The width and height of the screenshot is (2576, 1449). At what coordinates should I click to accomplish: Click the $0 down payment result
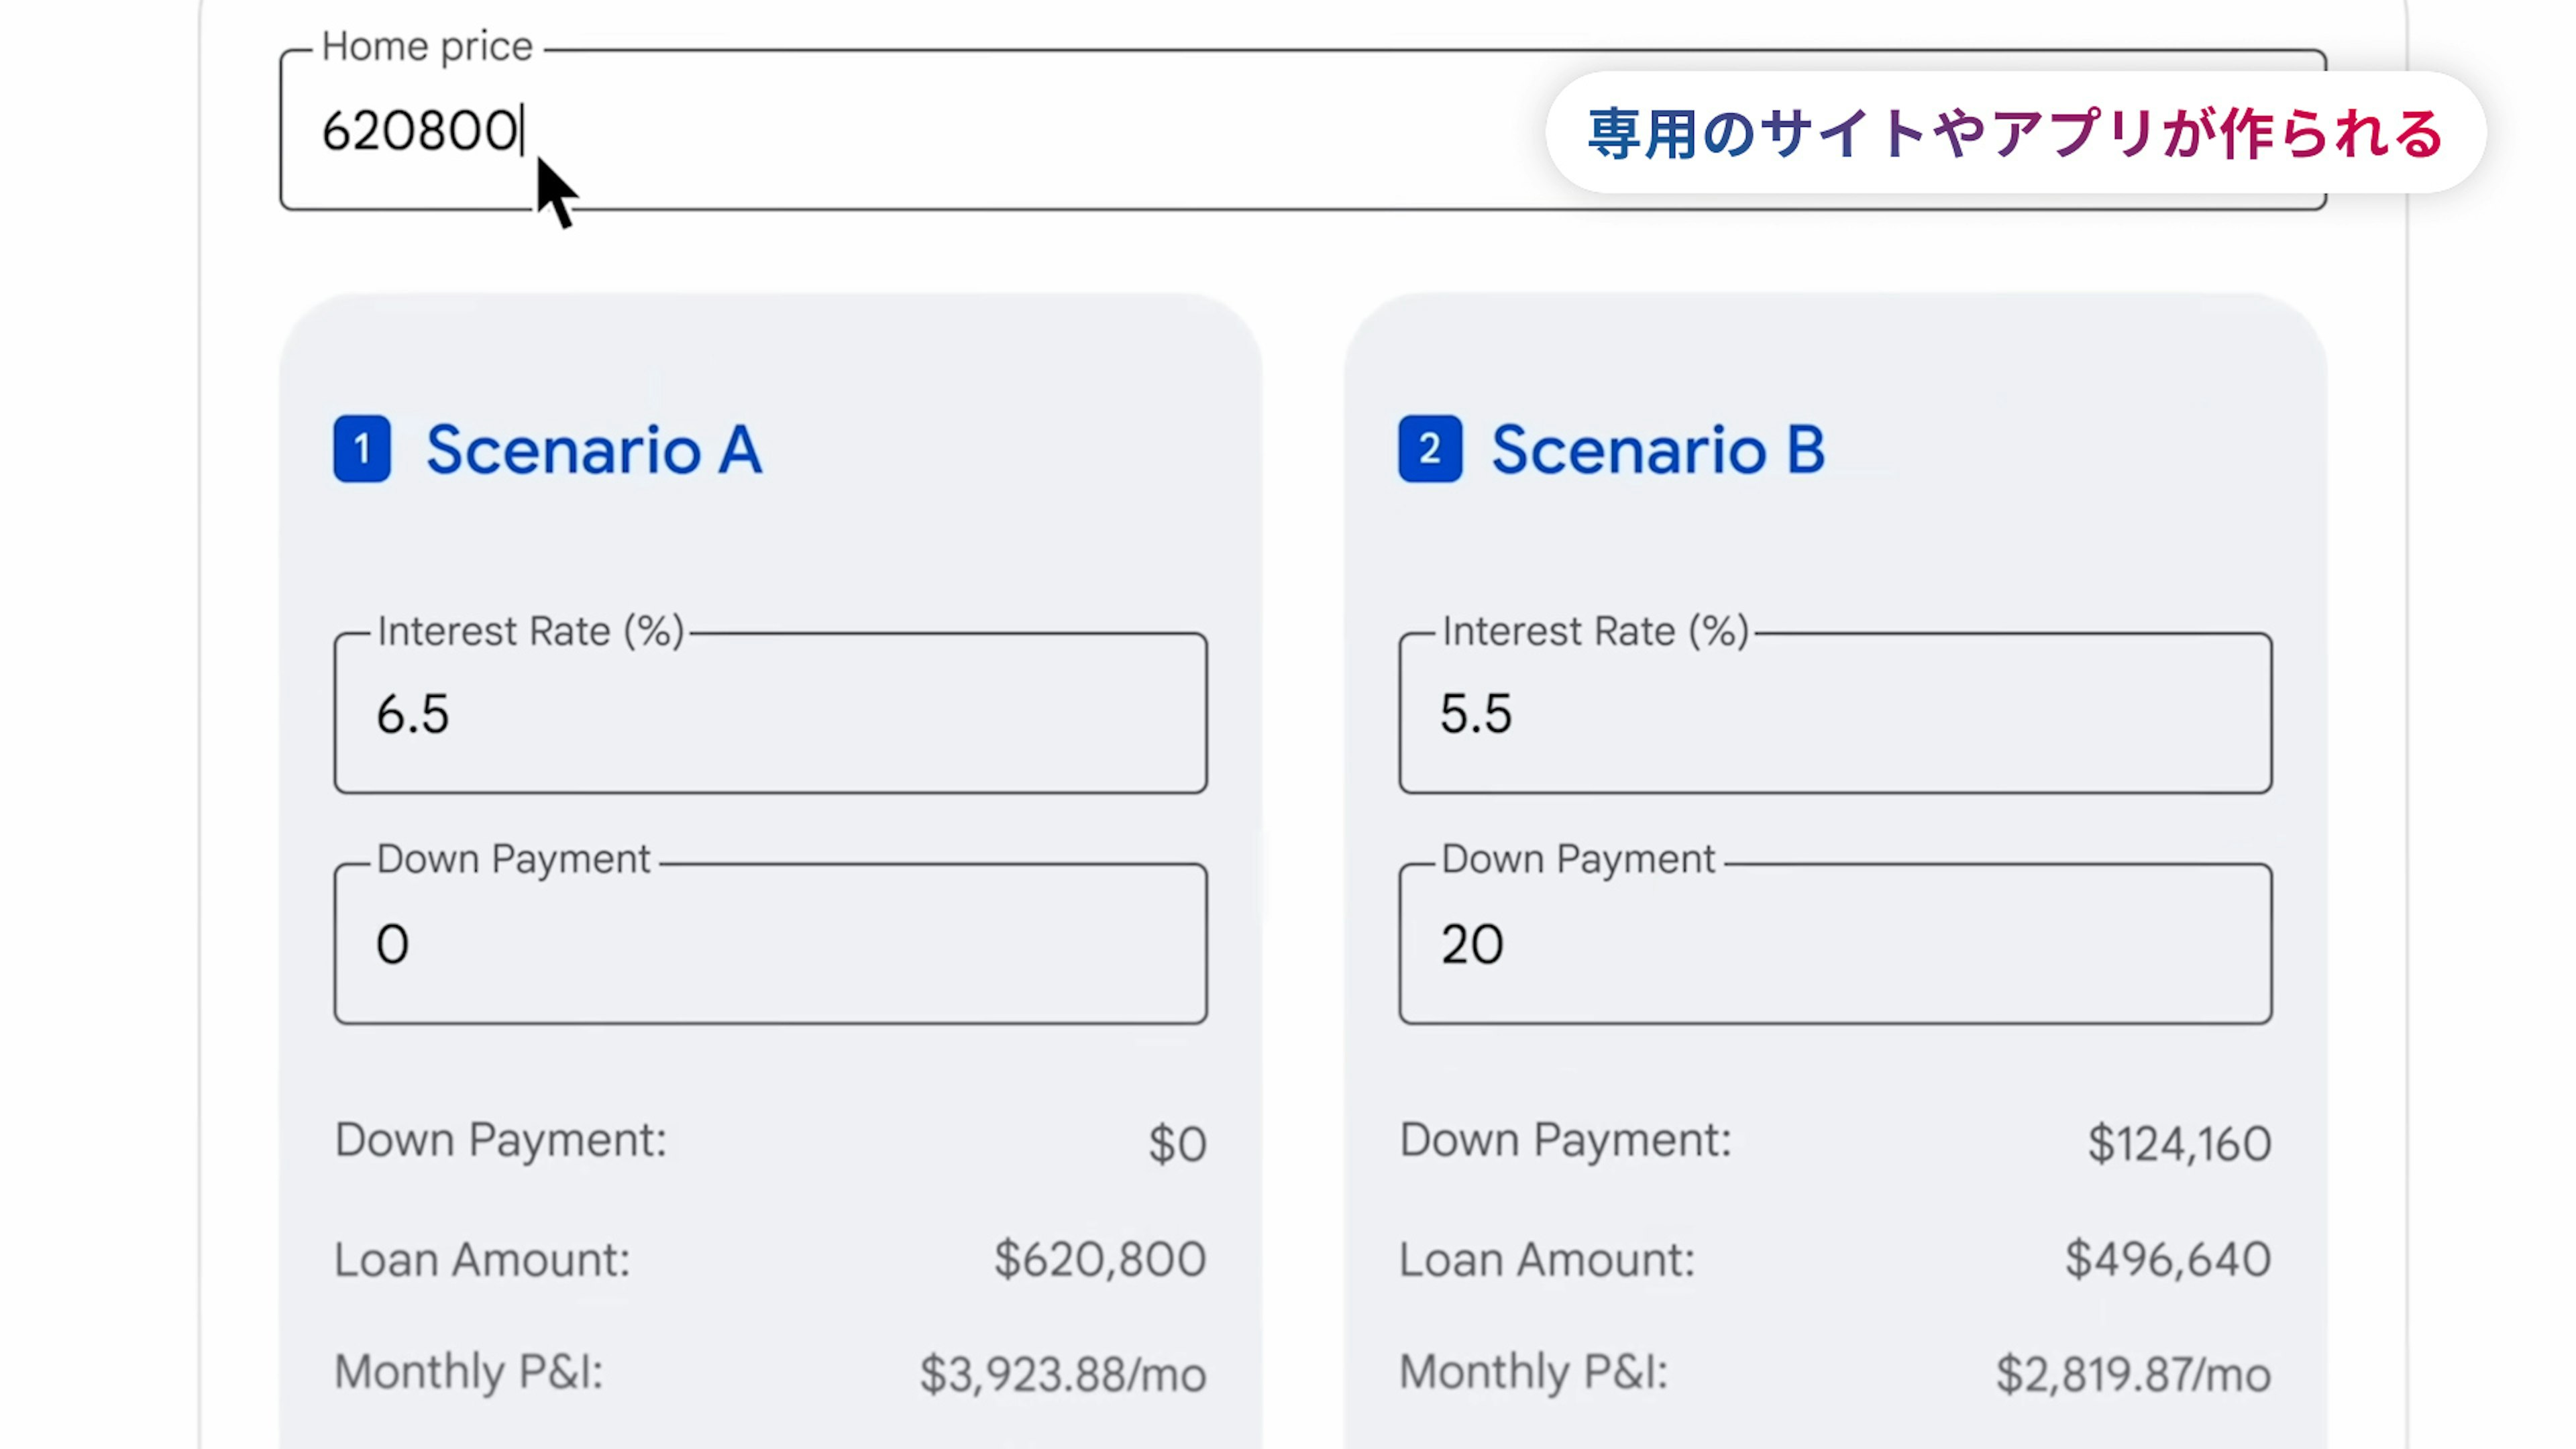[1177, 1143]
